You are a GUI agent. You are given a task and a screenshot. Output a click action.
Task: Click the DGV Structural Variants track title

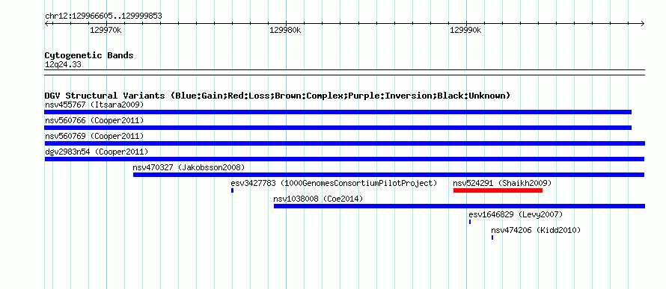point(277,96)
